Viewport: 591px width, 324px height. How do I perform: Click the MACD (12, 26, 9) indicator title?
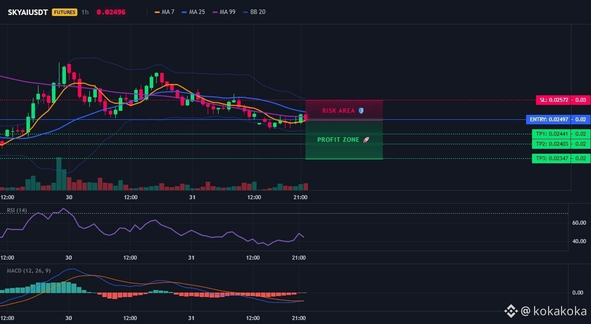coord(28,271)
